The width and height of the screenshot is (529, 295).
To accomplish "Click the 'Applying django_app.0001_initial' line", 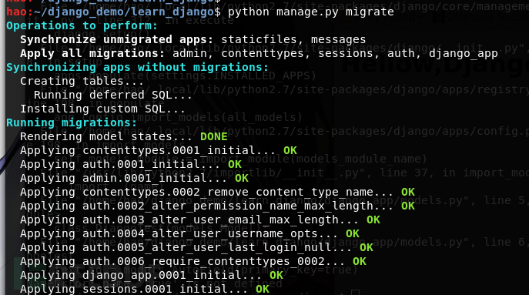I will 152,275.
